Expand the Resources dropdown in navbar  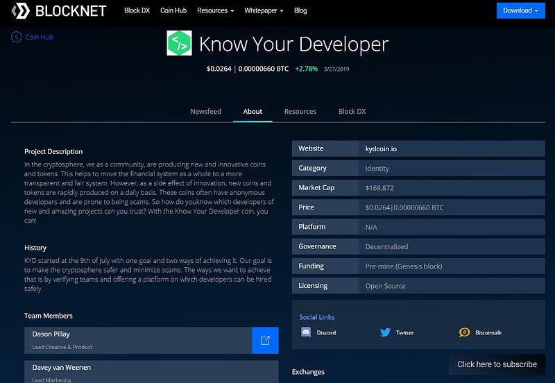(215, 10)
